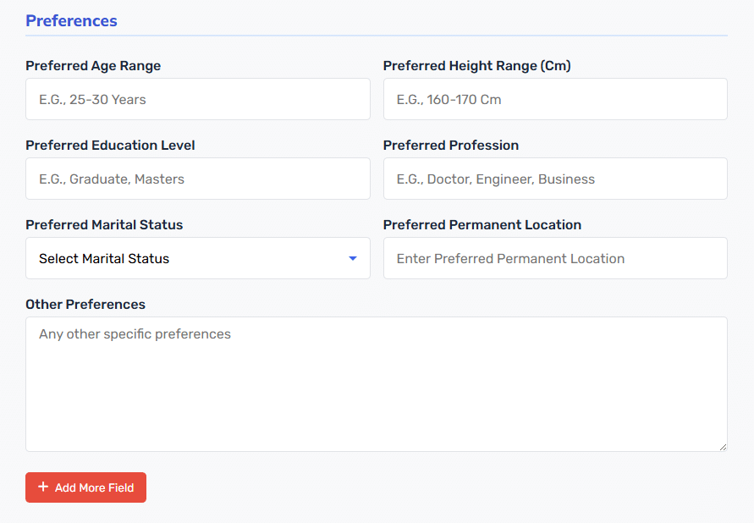Click the Preferred Height Range field
The height and width of the screenshot is (523, 754).
[x=555, y=99]
